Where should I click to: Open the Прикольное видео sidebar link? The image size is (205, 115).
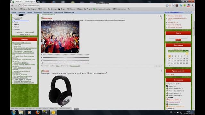click(175, 16)
